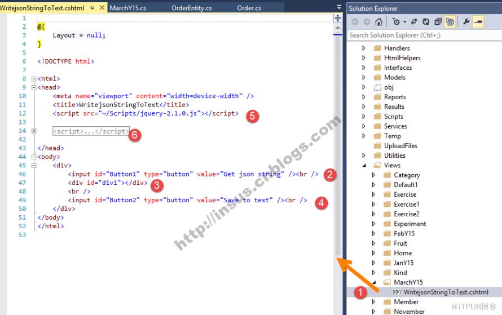502x315 pixels.
Task: Select the Exercise2 folder
Action: pos(407,214)
